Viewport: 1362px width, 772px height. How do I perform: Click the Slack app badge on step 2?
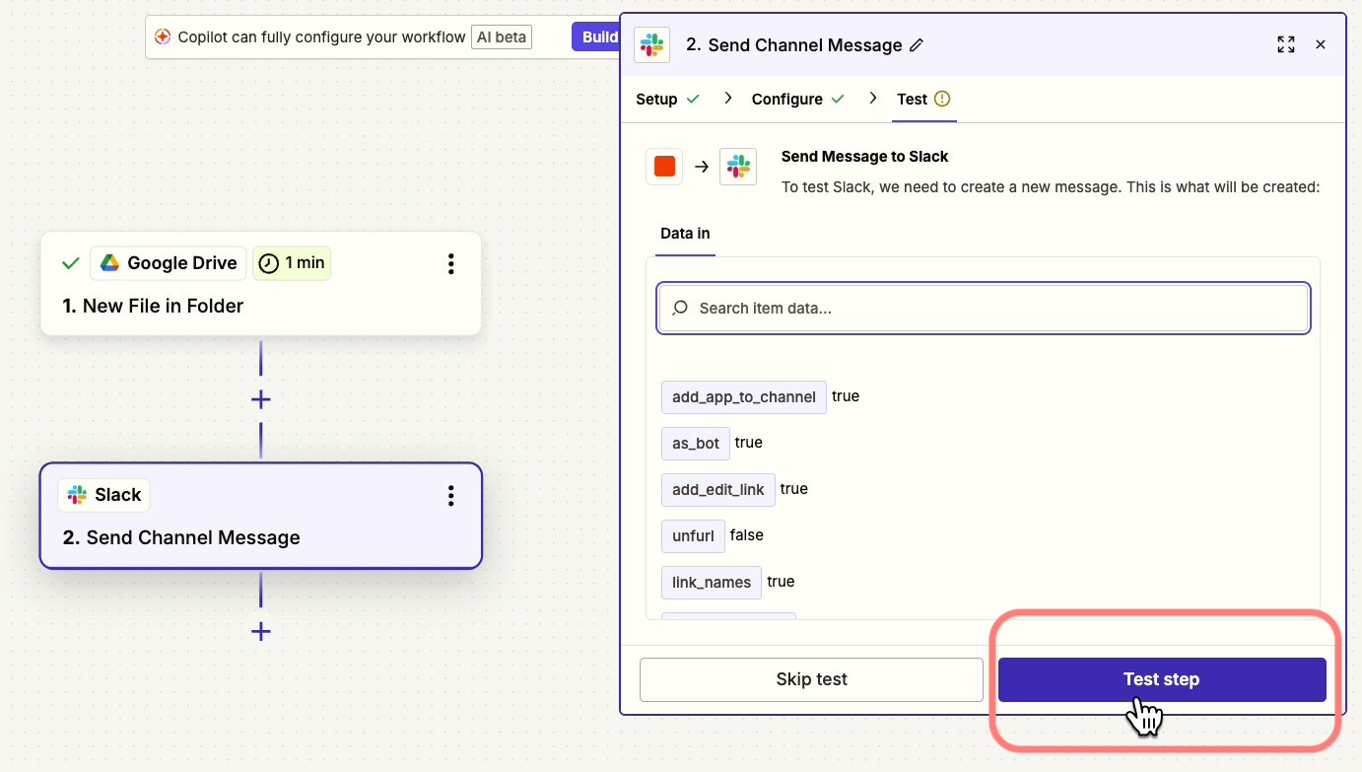104,495
